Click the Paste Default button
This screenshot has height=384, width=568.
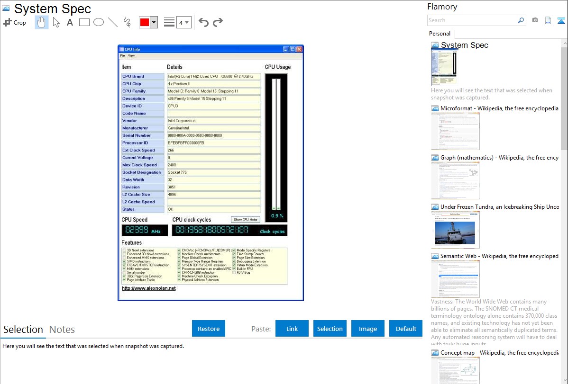click(406, 329)
